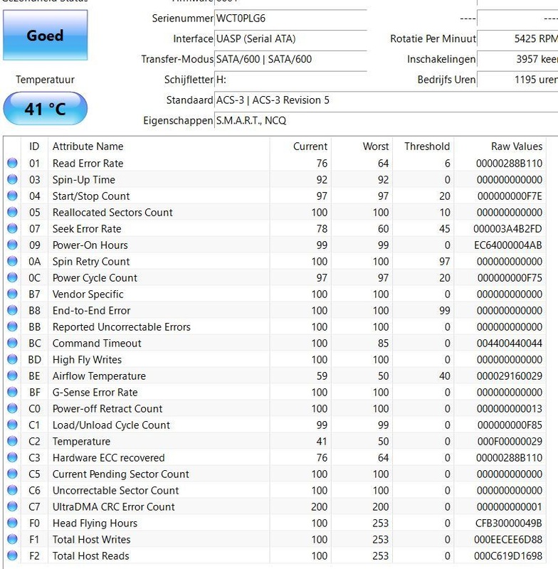
Task: Click the status orb for Airflow Temperature
Action: tap(12, 376)
